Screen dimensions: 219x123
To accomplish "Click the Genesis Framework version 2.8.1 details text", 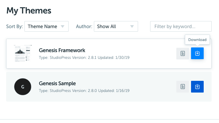I will tap(84, 57).
